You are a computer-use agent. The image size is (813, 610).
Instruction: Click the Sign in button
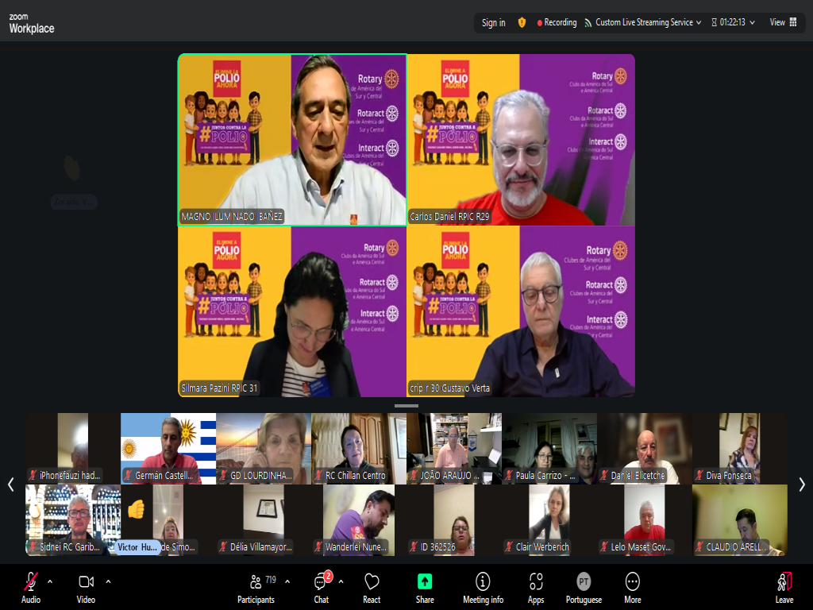tap(493, 22)
